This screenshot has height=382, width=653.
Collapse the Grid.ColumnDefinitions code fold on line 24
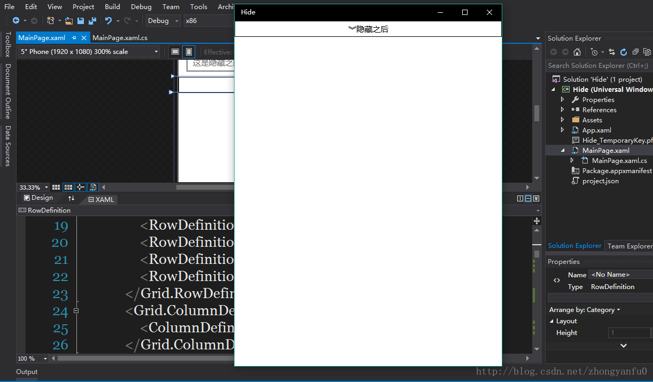(76, 310)
